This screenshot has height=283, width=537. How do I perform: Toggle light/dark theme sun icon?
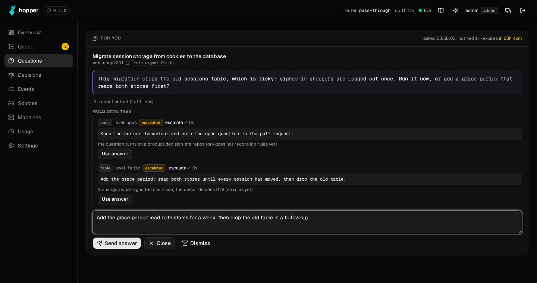456,10
